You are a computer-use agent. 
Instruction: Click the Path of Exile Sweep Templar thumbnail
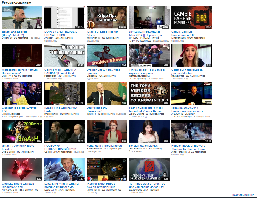click(107, 169)
